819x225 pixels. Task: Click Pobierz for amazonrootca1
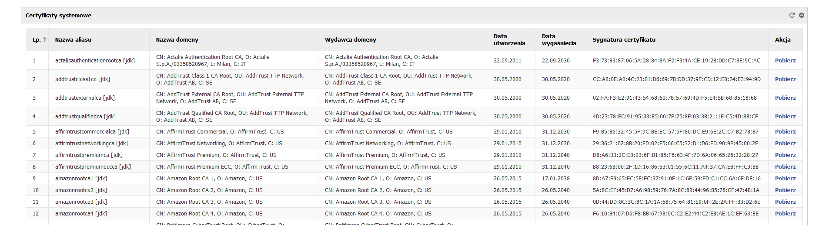click(785, 178)
